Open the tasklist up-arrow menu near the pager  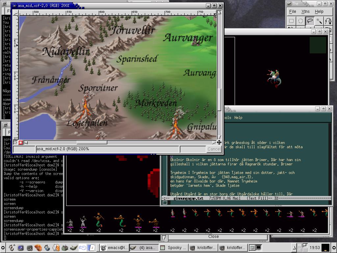(x=294, y=248)
